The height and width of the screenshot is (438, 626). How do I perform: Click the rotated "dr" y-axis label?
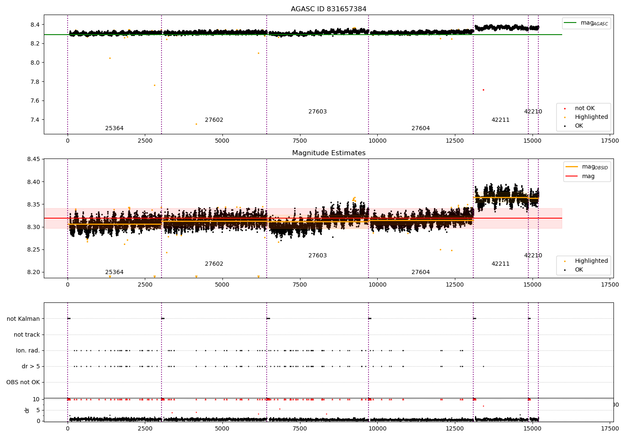[x=27, y=410]
